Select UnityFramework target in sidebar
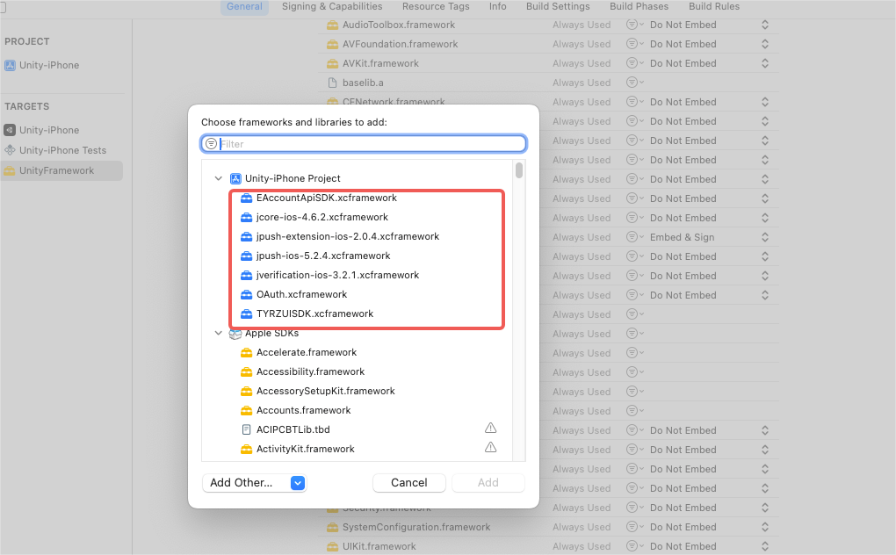The width and height of the screenshot is (896, 555). click(61, 170)
